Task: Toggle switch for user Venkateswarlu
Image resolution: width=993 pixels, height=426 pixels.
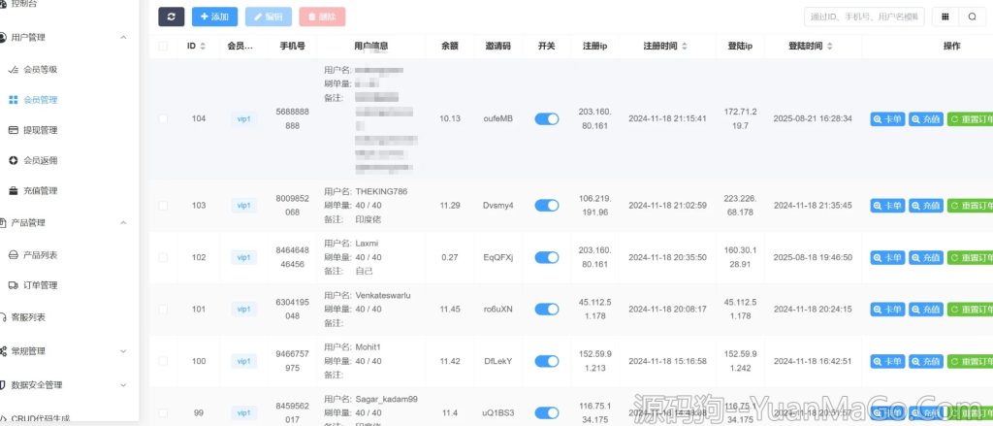Action: [x=547, y=310]
